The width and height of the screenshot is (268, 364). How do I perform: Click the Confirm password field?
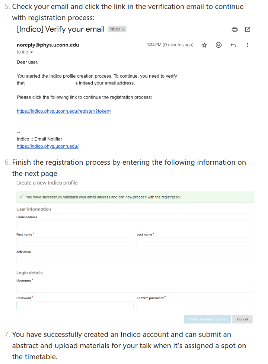(x=195, y=306)
